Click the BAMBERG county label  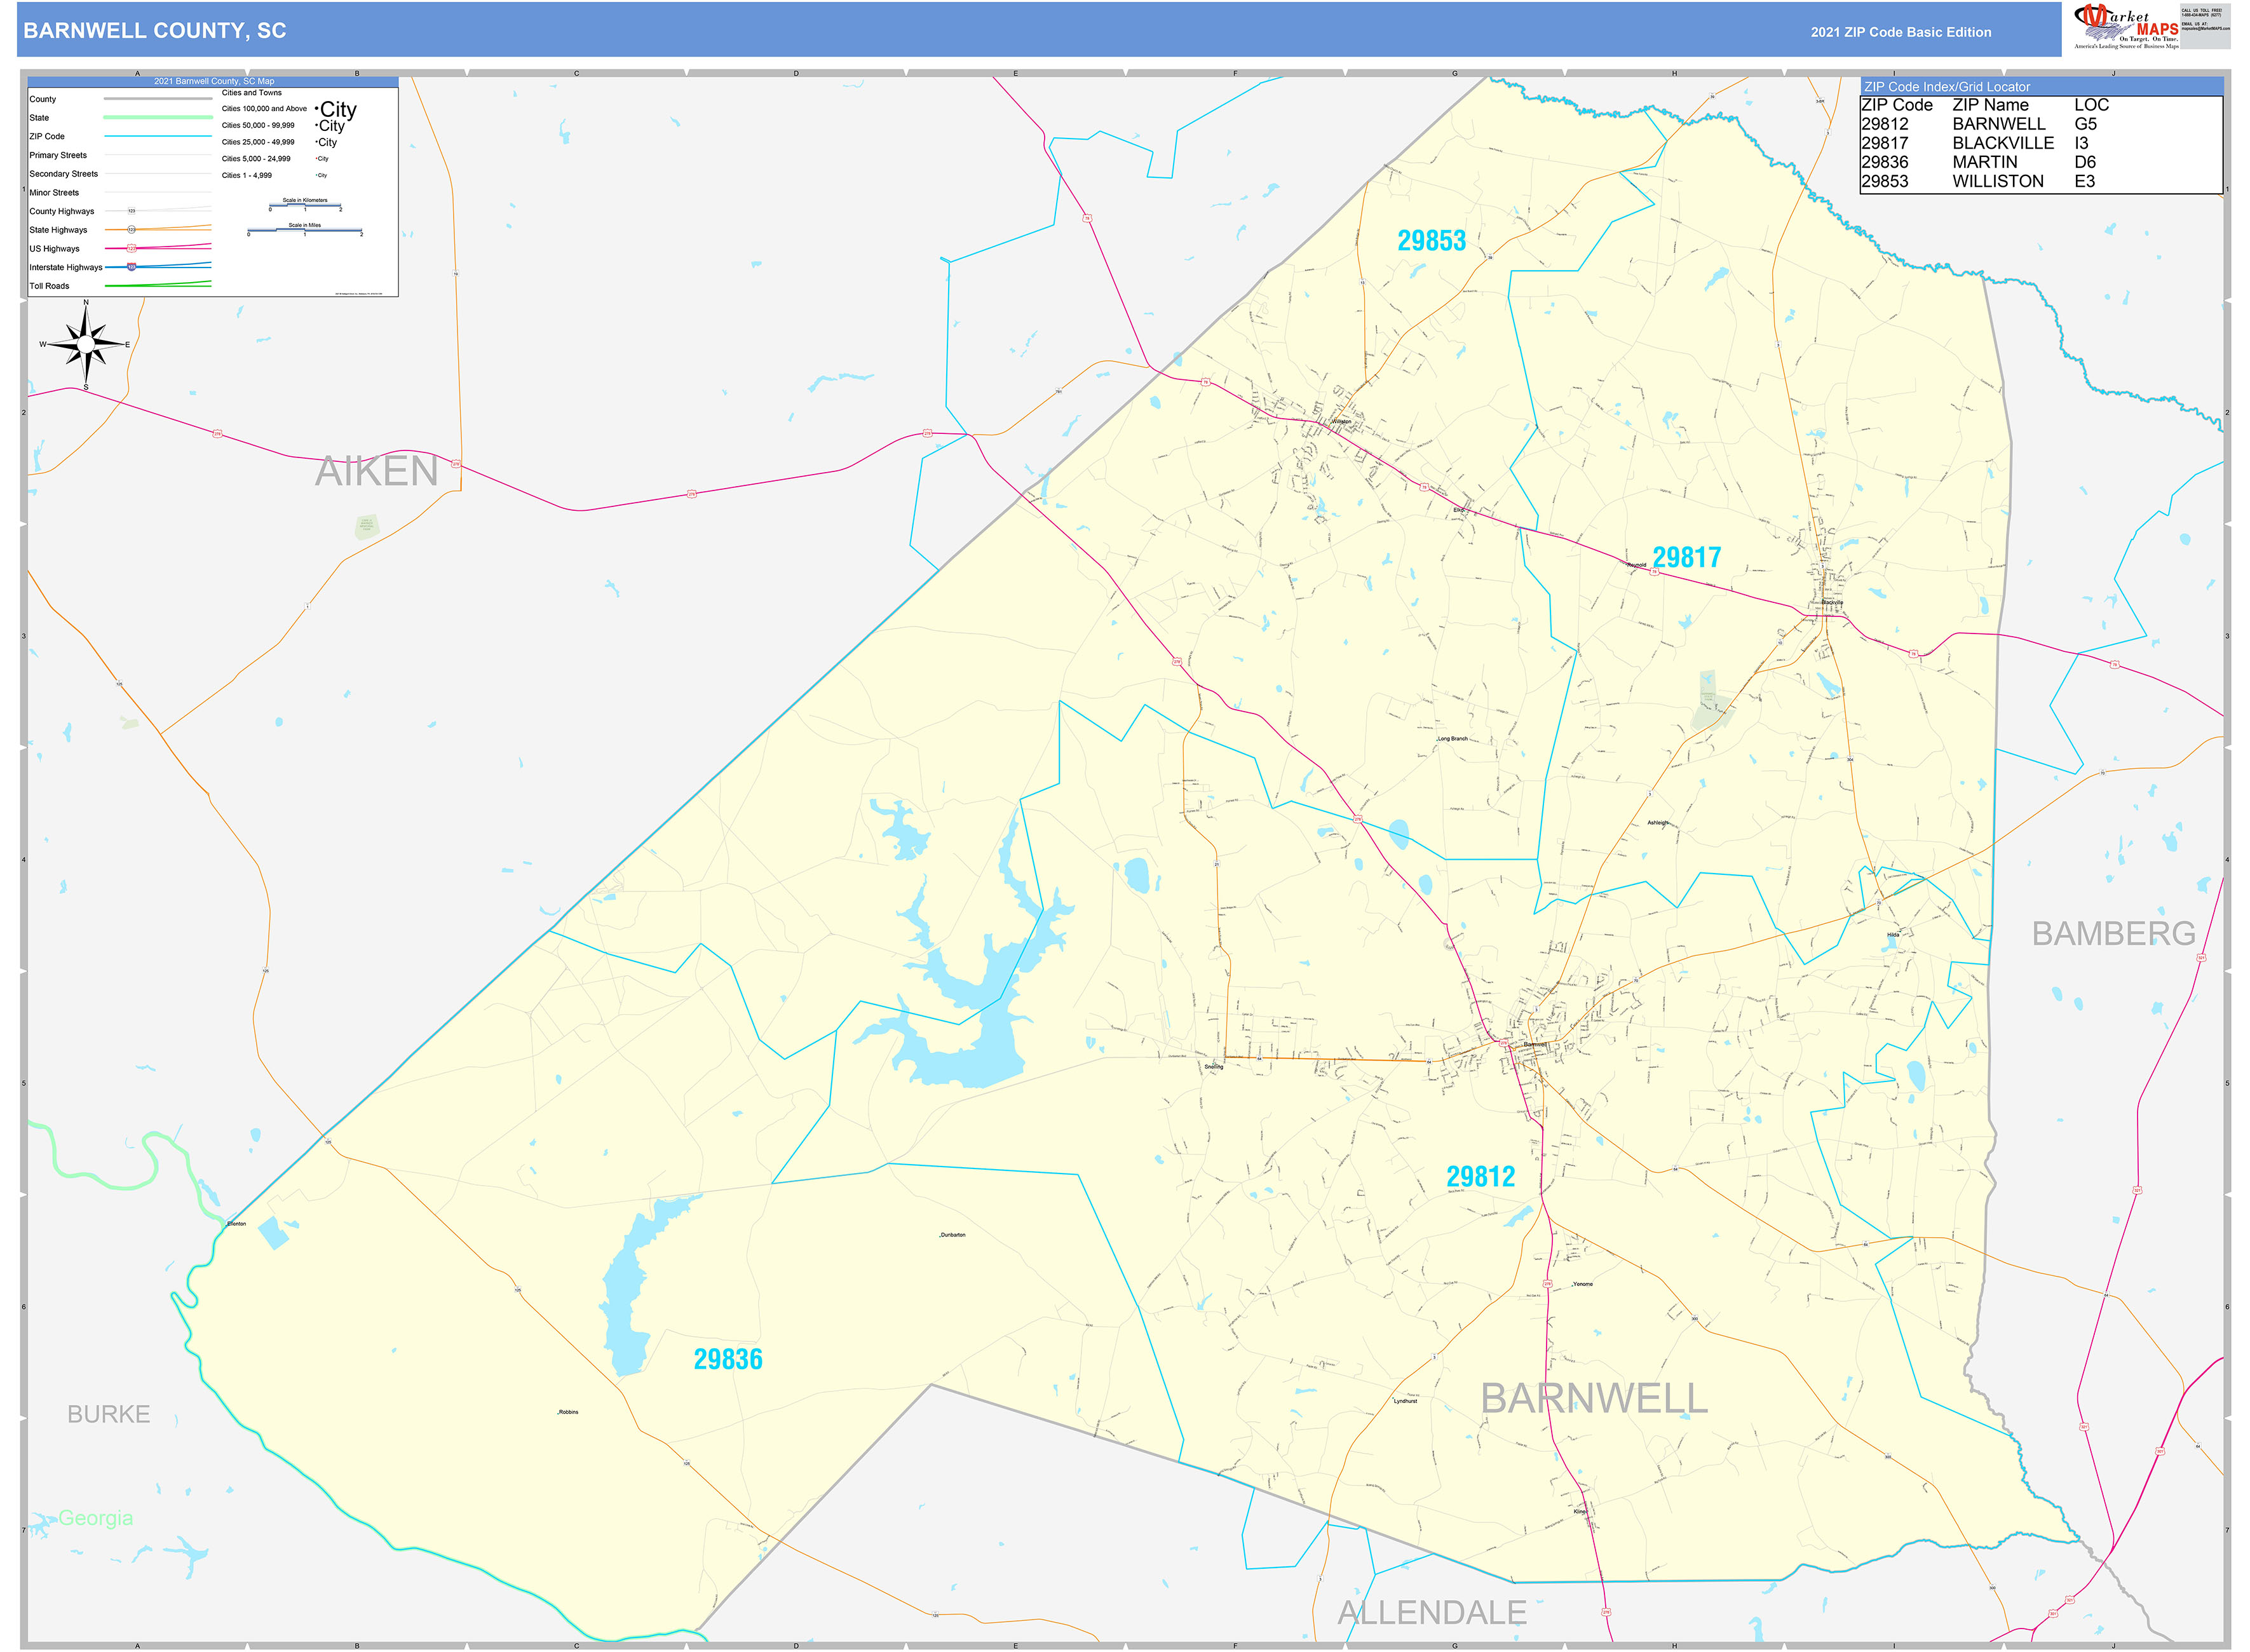(x=2113, y=934)
